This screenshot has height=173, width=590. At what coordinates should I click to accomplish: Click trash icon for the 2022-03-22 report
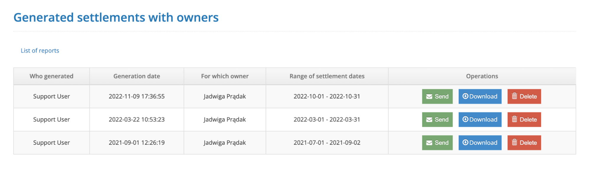(514, 119)
